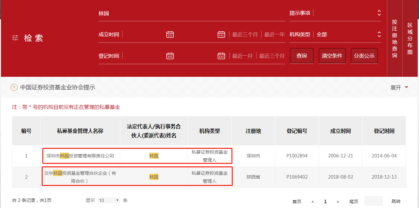Go to 尾页 in pagination

coord(354,201)
